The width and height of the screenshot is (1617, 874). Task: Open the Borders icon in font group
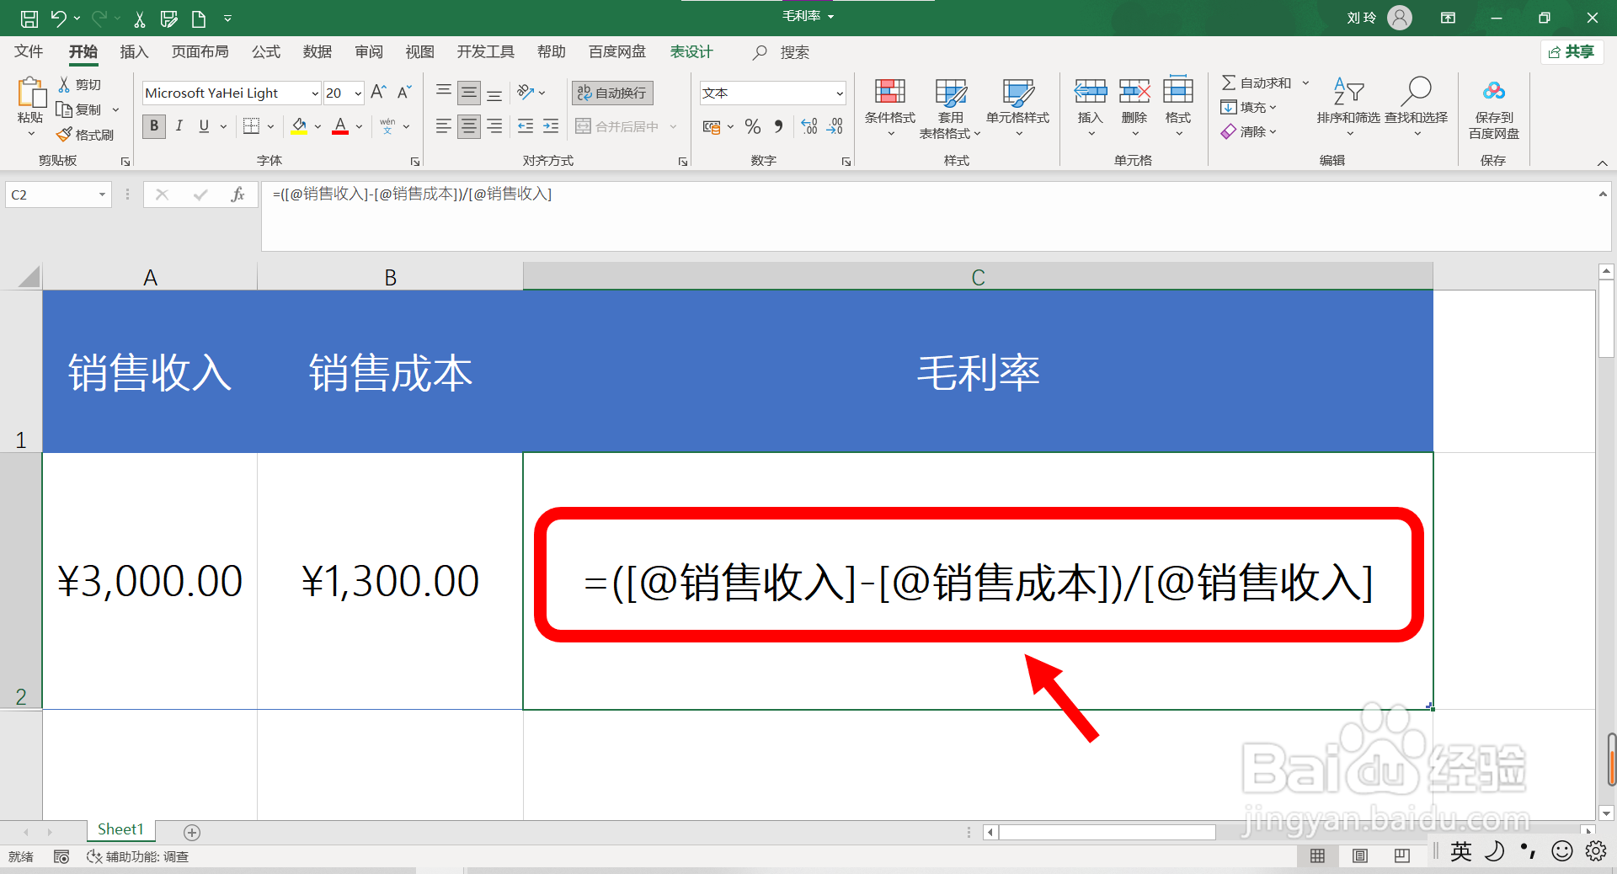251,126
